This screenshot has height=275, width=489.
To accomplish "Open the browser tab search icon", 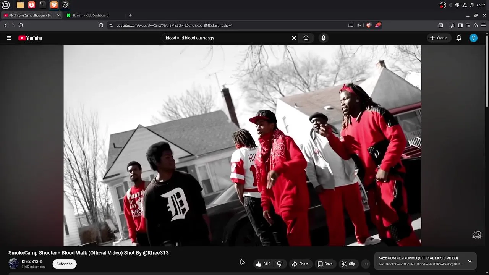I will [440, 26].
